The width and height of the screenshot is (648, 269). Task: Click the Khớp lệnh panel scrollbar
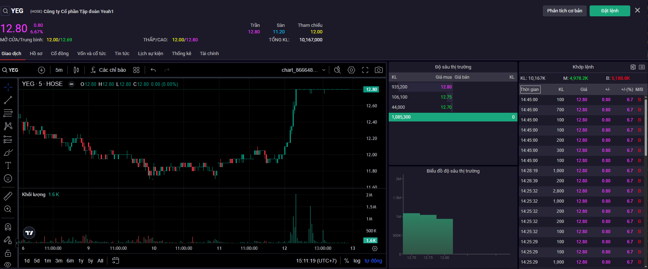click(646, 128)
